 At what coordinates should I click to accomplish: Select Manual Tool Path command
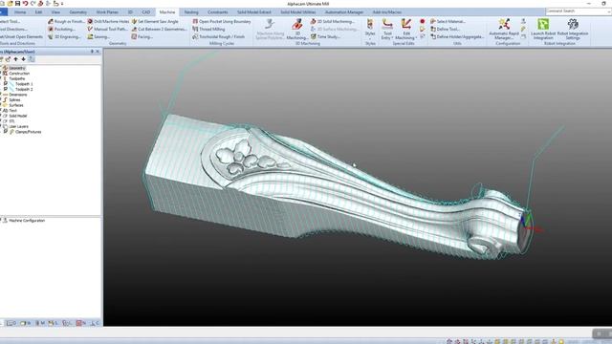click(x=107, y=30)
